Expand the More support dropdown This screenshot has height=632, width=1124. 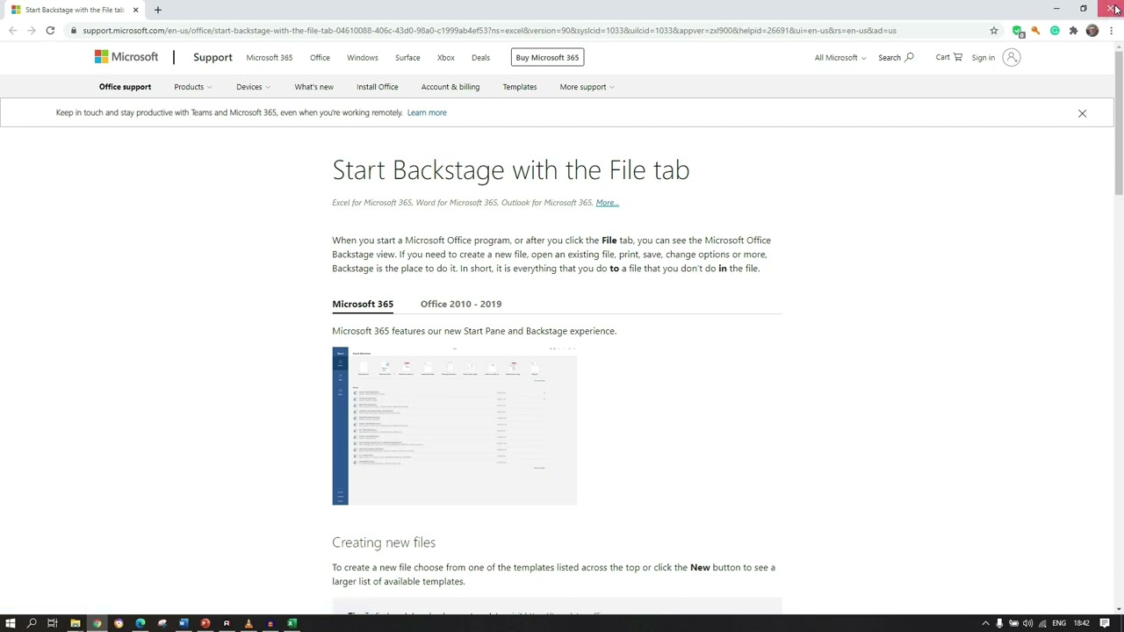click(587, 87)
